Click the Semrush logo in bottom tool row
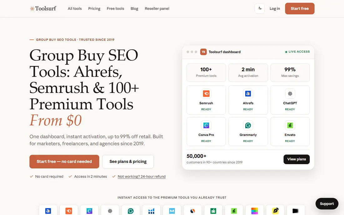 click(x=69, y=211)
